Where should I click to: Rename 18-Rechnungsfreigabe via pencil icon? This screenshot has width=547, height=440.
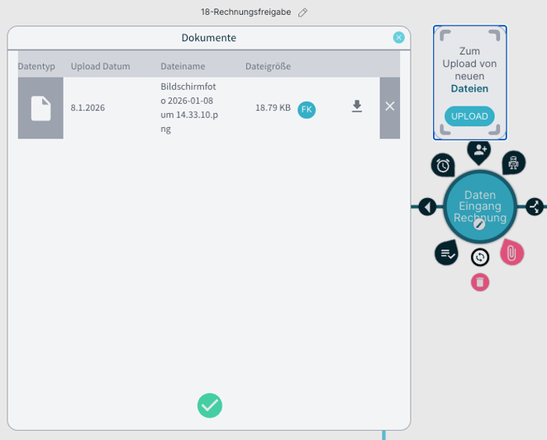pos(303,12)
